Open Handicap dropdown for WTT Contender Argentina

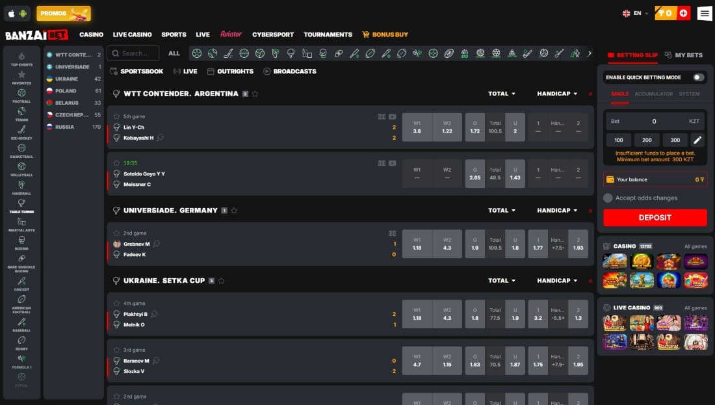coord(557,94)
